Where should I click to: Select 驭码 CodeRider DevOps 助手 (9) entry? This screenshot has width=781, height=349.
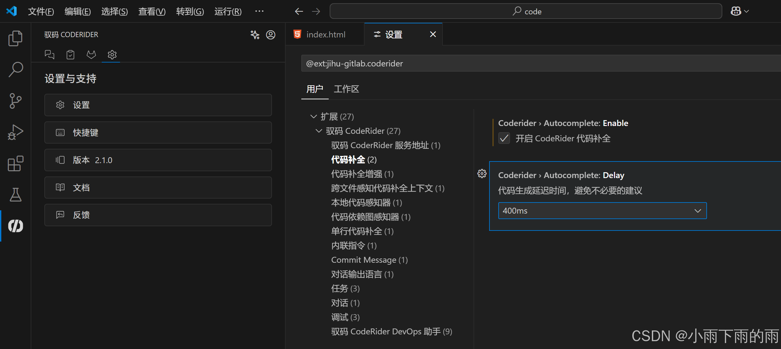click(392, 331)
